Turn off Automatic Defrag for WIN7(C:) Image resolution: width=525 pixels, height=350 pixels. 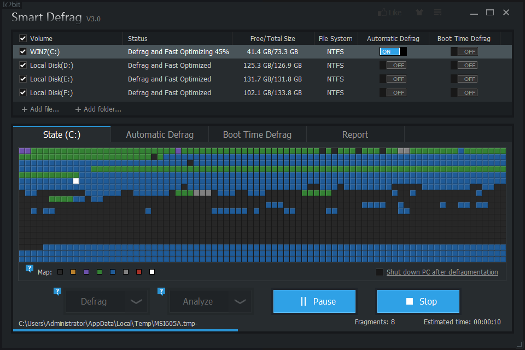coord(393,51)
